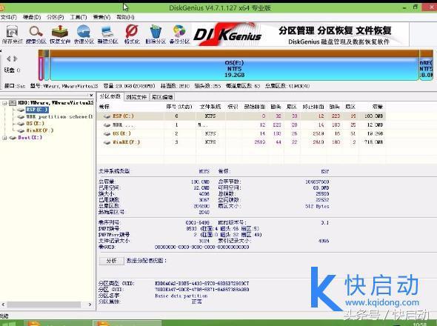The height and width of the screenshot is (326, 437).
Task: Open the 工具(T) menu
Action: click(x=79, y=17)
